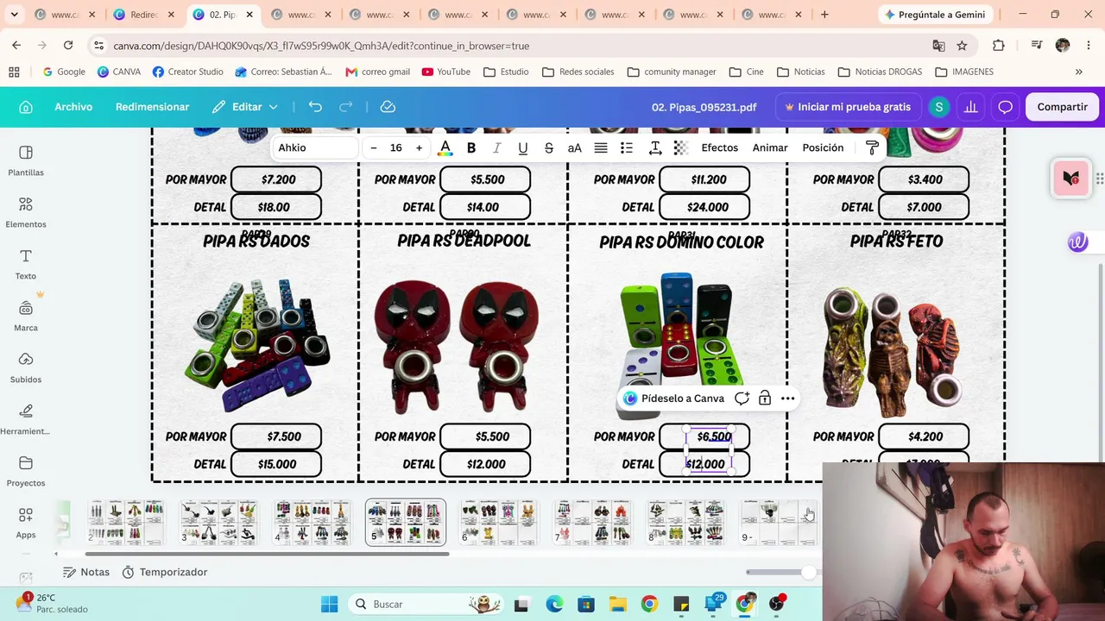Open Redes sociales bookmark folder

point(578,72)
